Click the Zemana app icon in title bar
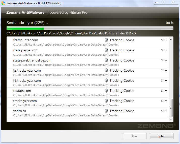The width and height of the screenshot is (180, 144). click(3, 3)
